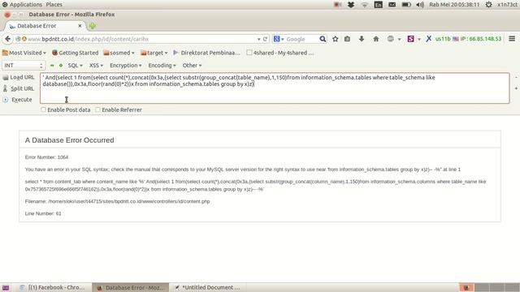Viewport: 520px width, 292px height.
Task: Expand the sosmed bookmark folder
Action: (119, 53)
